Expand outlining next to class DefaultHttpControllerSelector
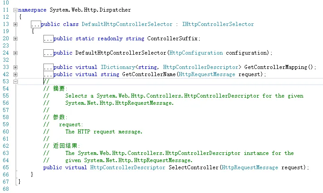The height and width of the screenshot is (193, 323). click(16, 24)
